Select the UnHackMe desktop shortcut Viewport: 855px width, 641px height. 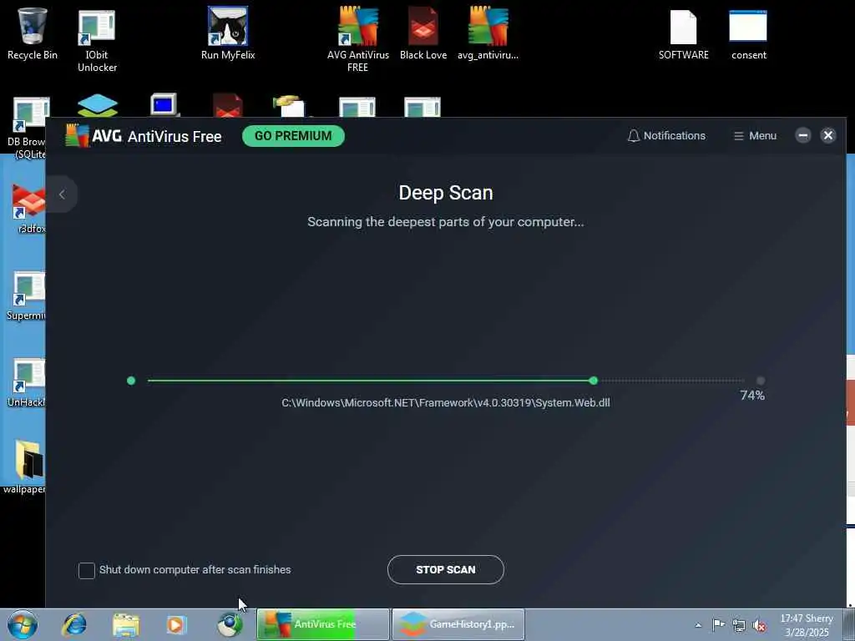[26, 382]
